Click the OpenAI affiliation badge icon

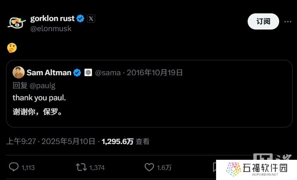(88, 72)
